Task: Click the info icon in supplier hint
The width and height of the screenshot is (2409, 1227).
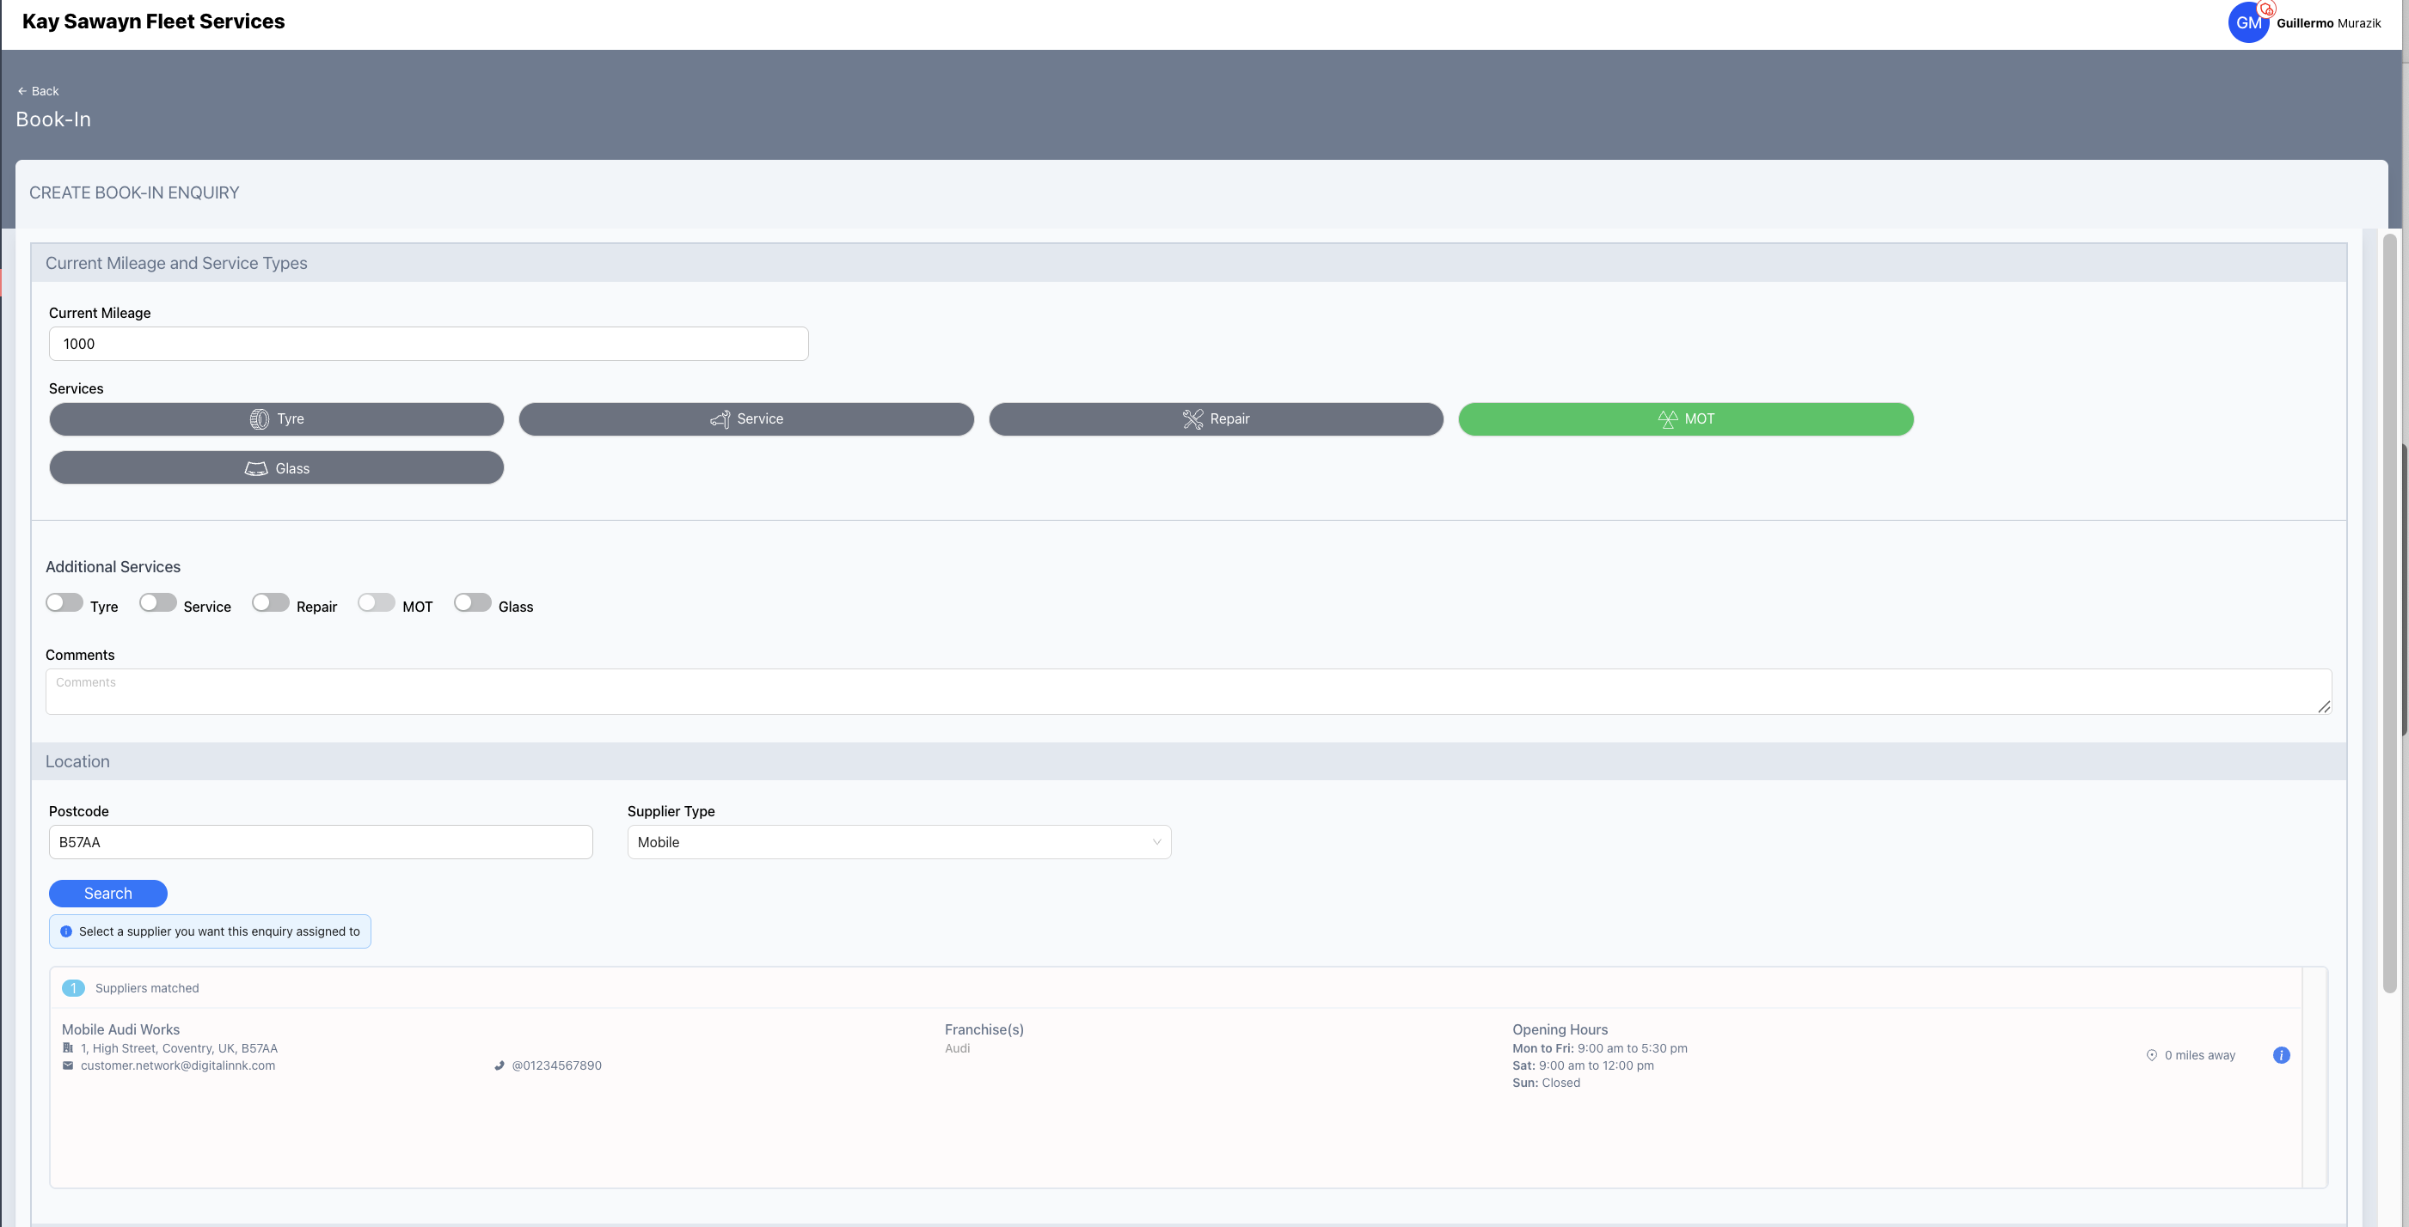Action: tap(66, 931)
